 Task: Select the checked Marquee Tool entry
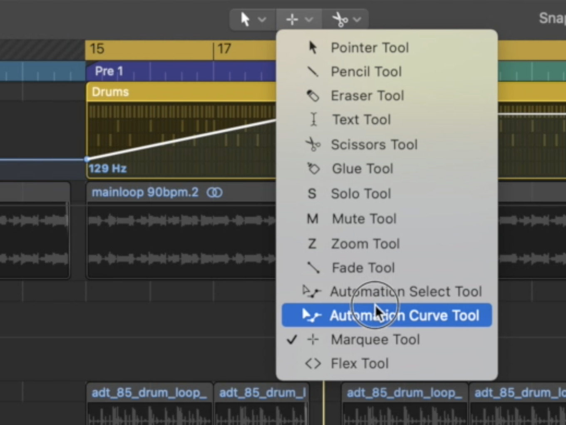coord(375,340)
